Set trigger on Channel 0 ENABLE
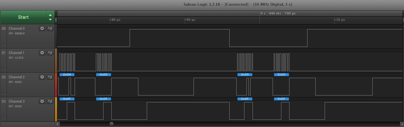 tap(50, 28)
